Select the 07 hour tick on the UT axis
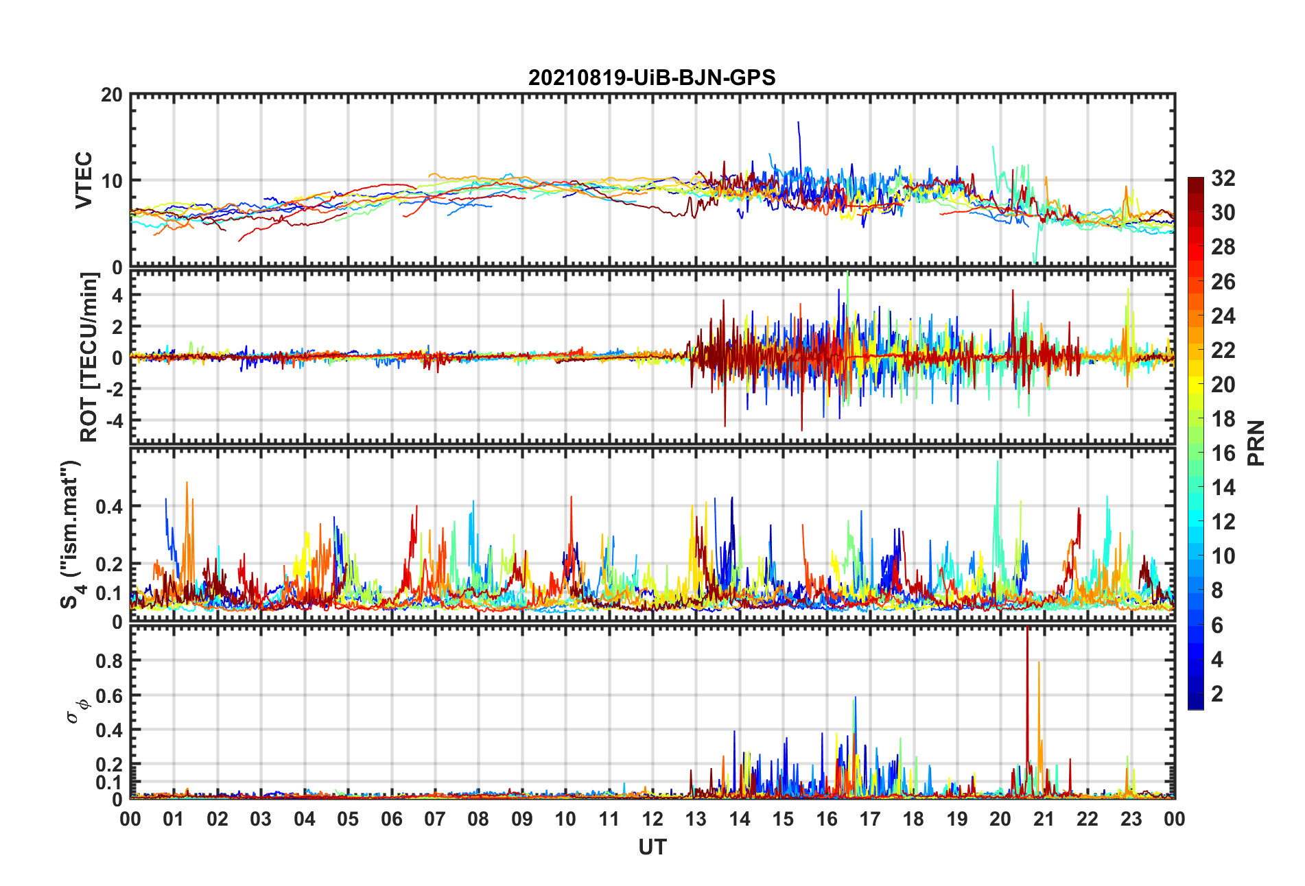This screenshot has height=886, width=1305. pyautogui.click(x=435, y=819)
